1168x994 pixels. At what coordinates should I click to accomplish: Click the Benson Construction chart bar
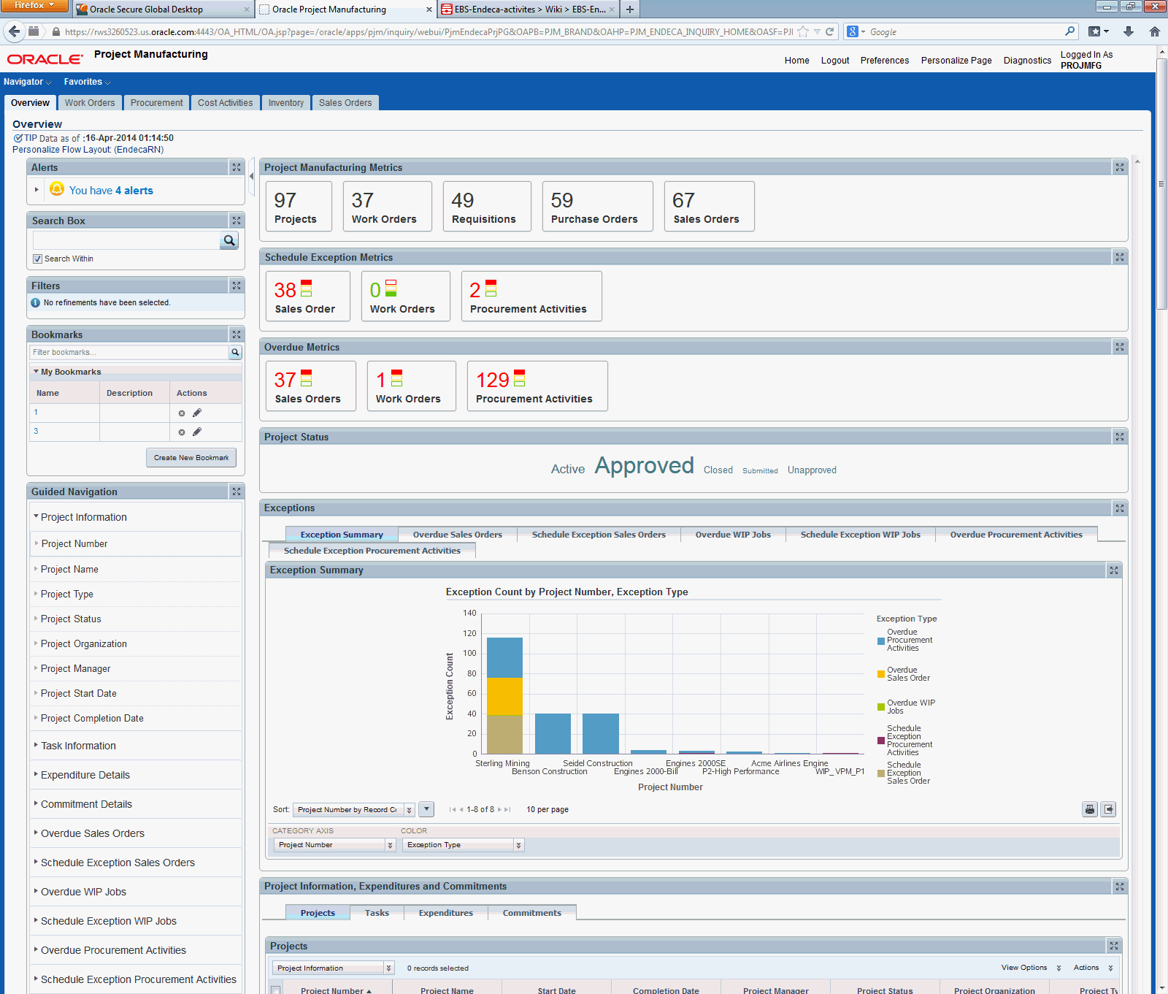pyautogui.click(x=553, y=733)
